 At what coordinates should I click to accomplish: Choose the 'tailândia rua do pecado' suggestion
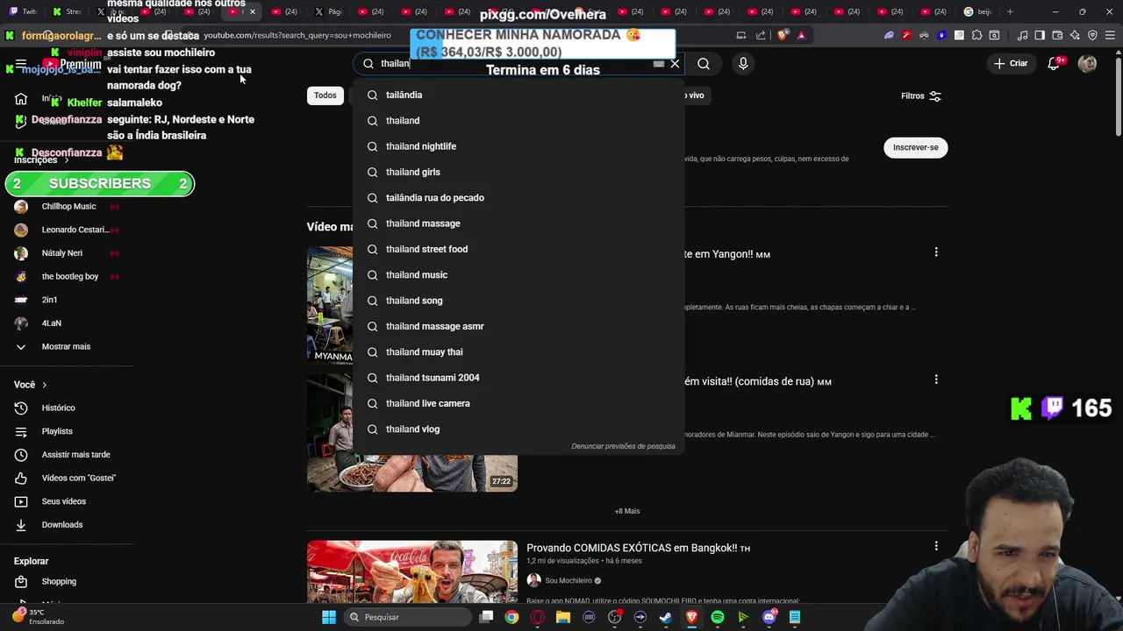(x=519, y=197)
